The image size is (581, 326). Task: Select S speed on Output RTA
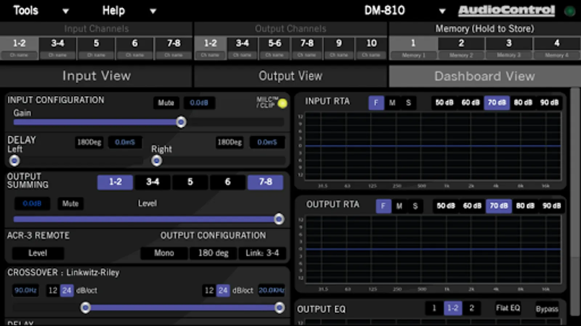point(415,206)
